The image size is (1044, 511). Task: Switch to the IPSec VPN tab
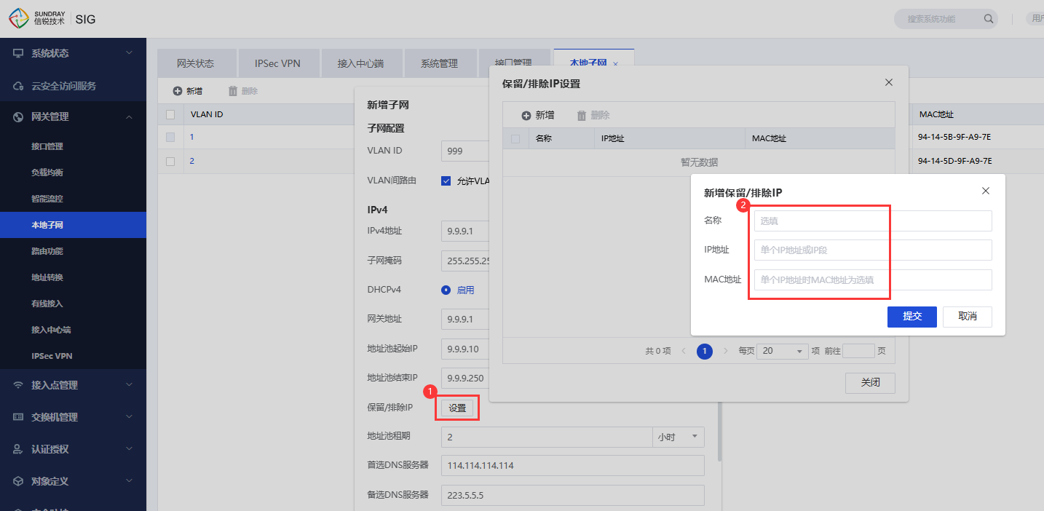[277, 63]
